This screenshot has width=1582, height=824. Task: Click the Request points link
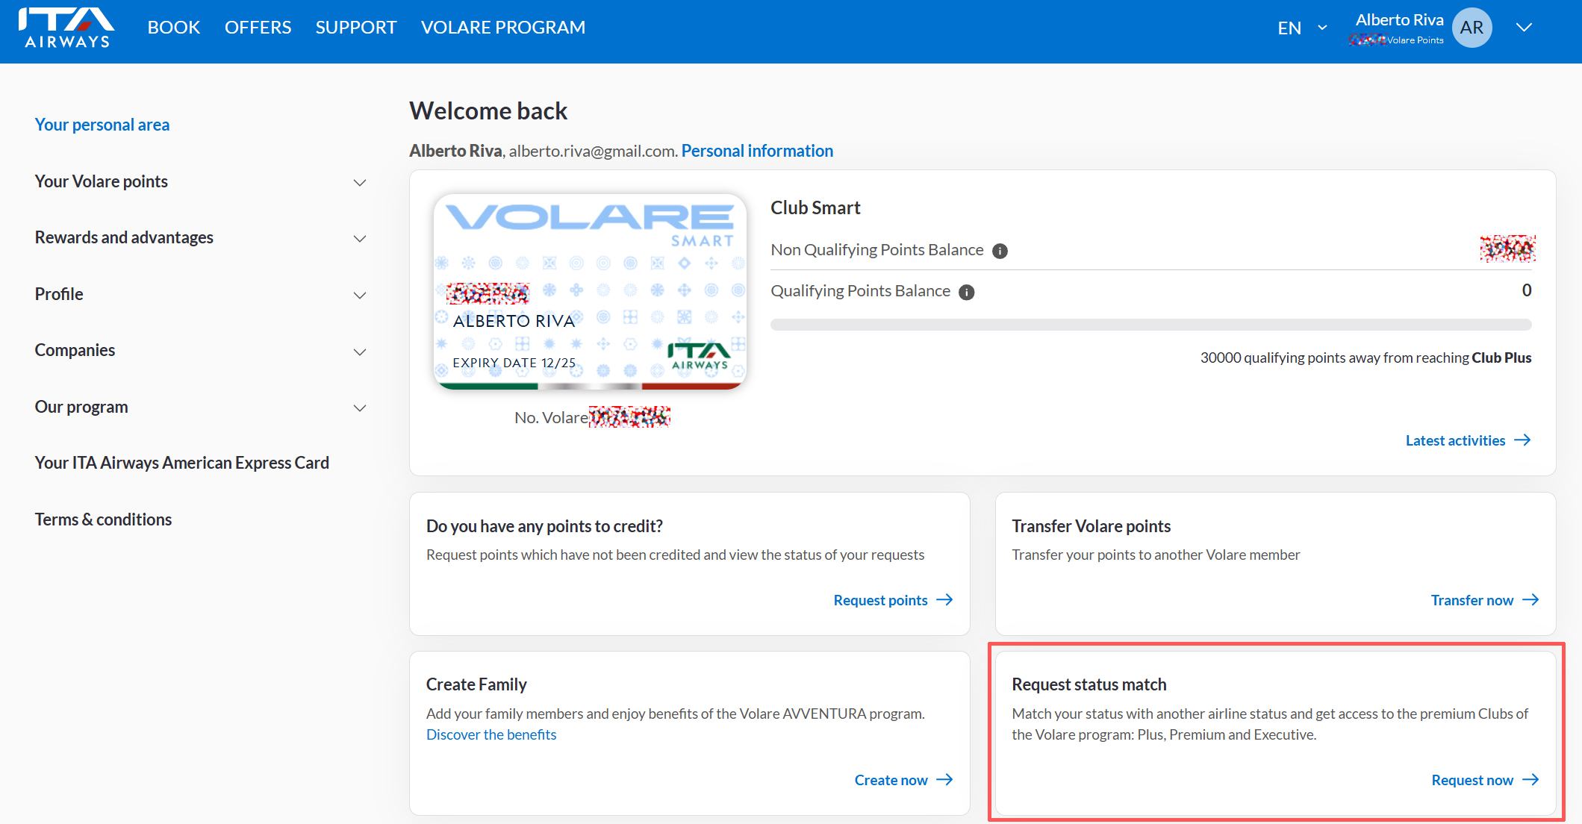tap(880, 600)
